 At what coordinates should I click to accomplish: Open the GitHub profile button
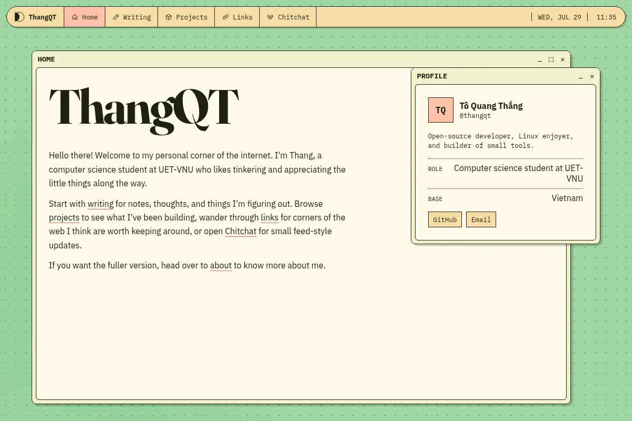445,219
